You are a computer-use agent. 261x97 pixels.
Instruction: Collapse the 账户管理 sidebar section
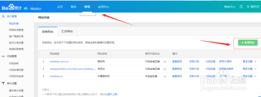[12, 16]
